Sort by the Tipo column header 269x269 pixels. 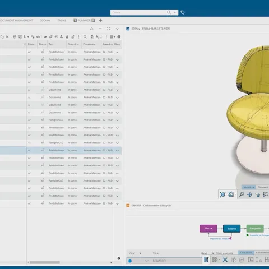tap(51, 44)
